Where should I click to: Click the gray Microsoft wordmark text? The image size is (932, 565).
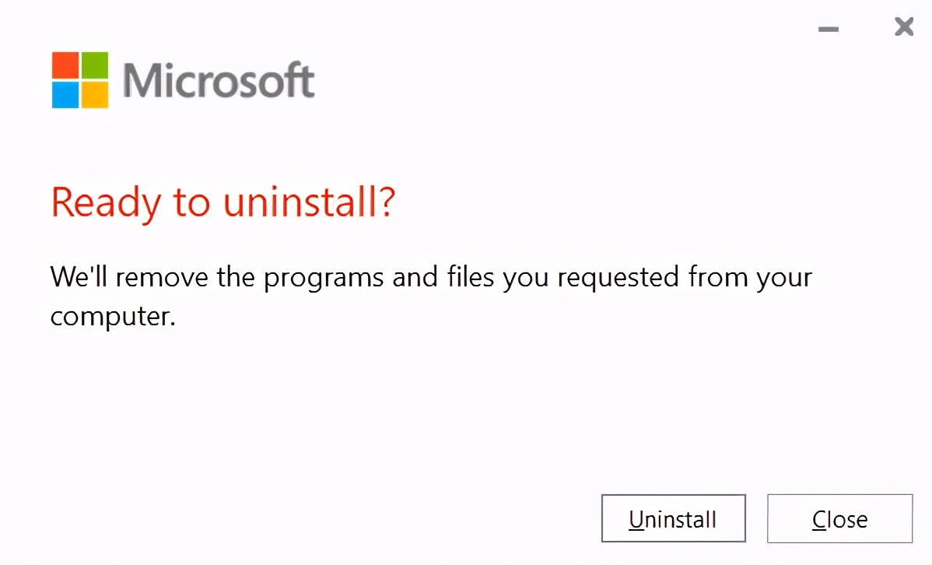(219, 80)
